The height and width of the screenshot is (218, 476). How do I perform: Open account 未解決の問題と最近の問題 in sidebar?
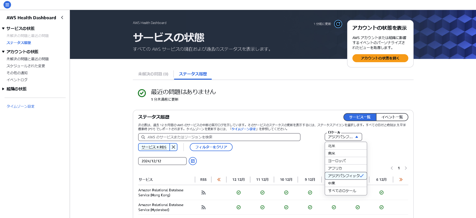click(28, 59)
